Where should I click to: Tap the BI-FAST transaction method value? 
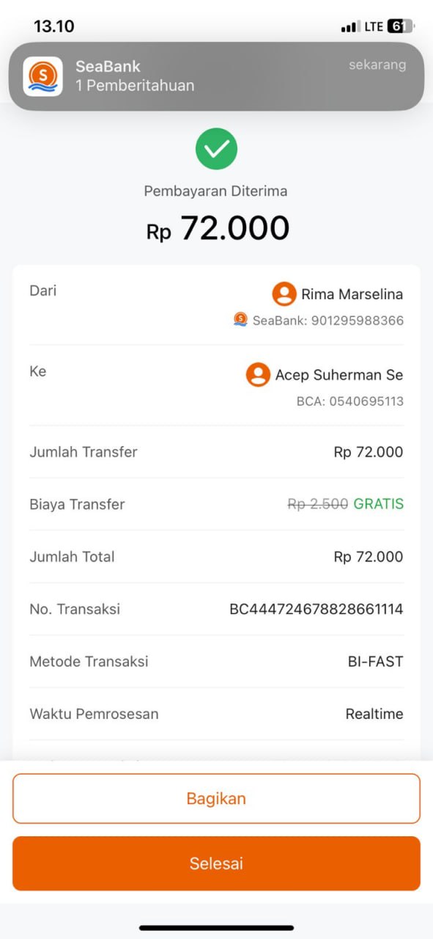(x=375, y=661)
